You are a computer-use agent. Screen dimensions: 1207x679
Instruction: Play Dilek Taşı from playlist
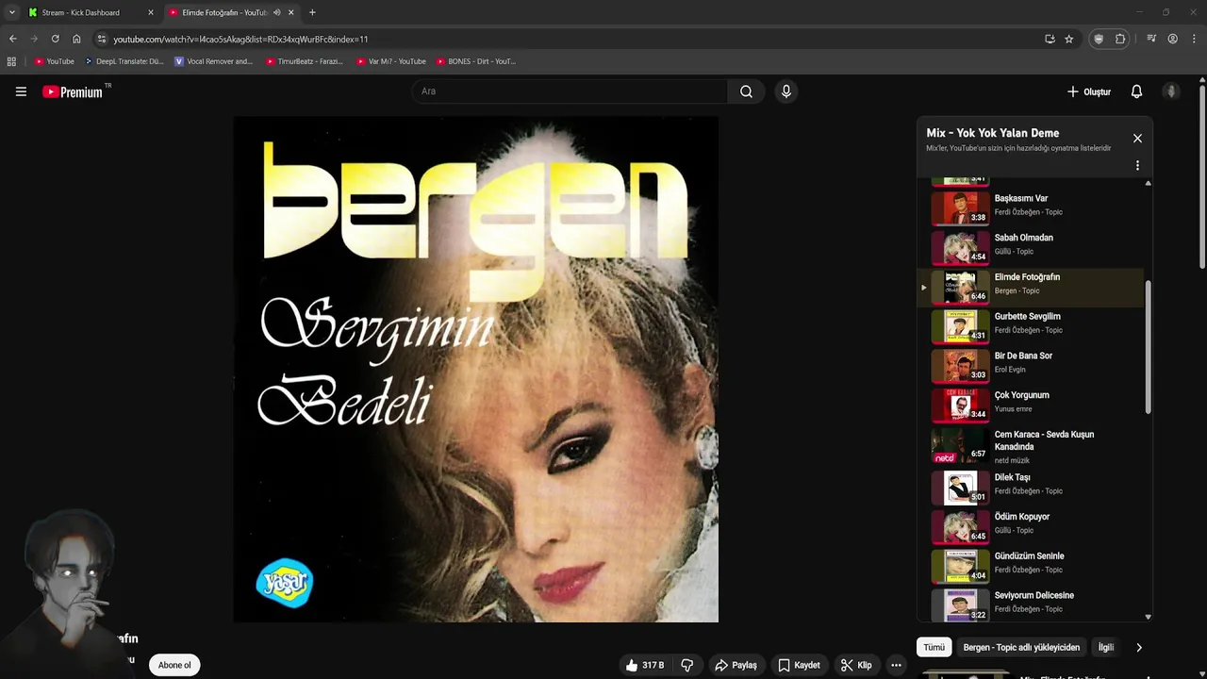[1033, 488]
